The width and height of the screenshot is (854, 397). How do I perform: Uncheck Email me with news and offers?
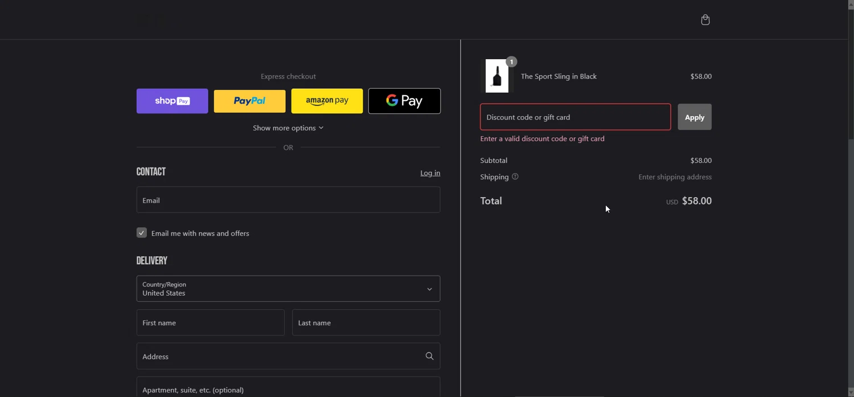(142, 232)
